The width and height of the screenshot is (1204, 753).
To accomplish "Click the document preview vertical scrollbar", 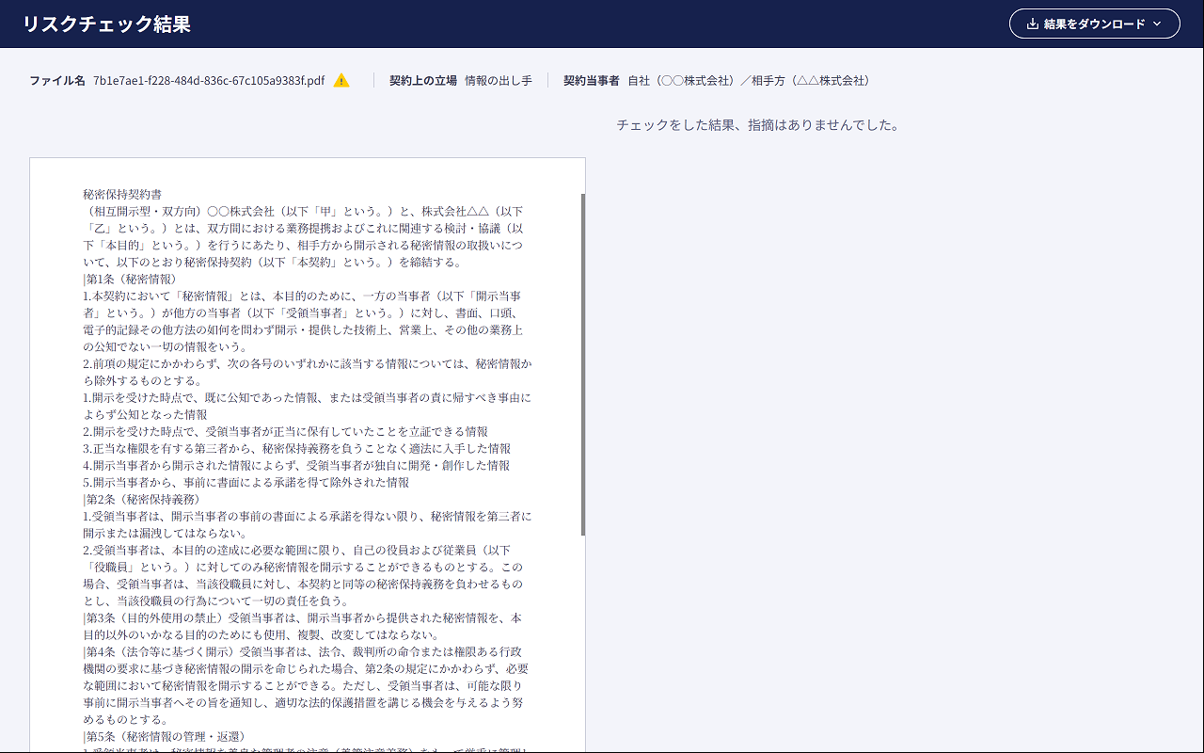I will point(583,365).
